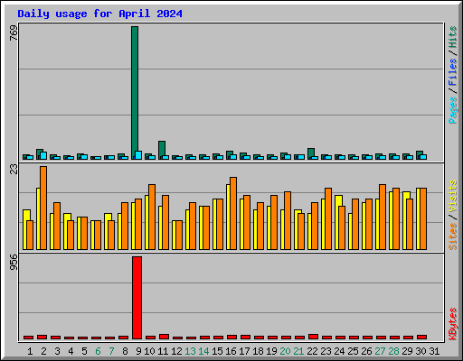463x361 pixels.
Task: Click the 'Hits' legend label
Action: [x=452, y=37]
